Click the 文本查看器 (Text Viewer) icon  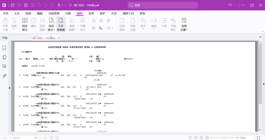[61, 24]
